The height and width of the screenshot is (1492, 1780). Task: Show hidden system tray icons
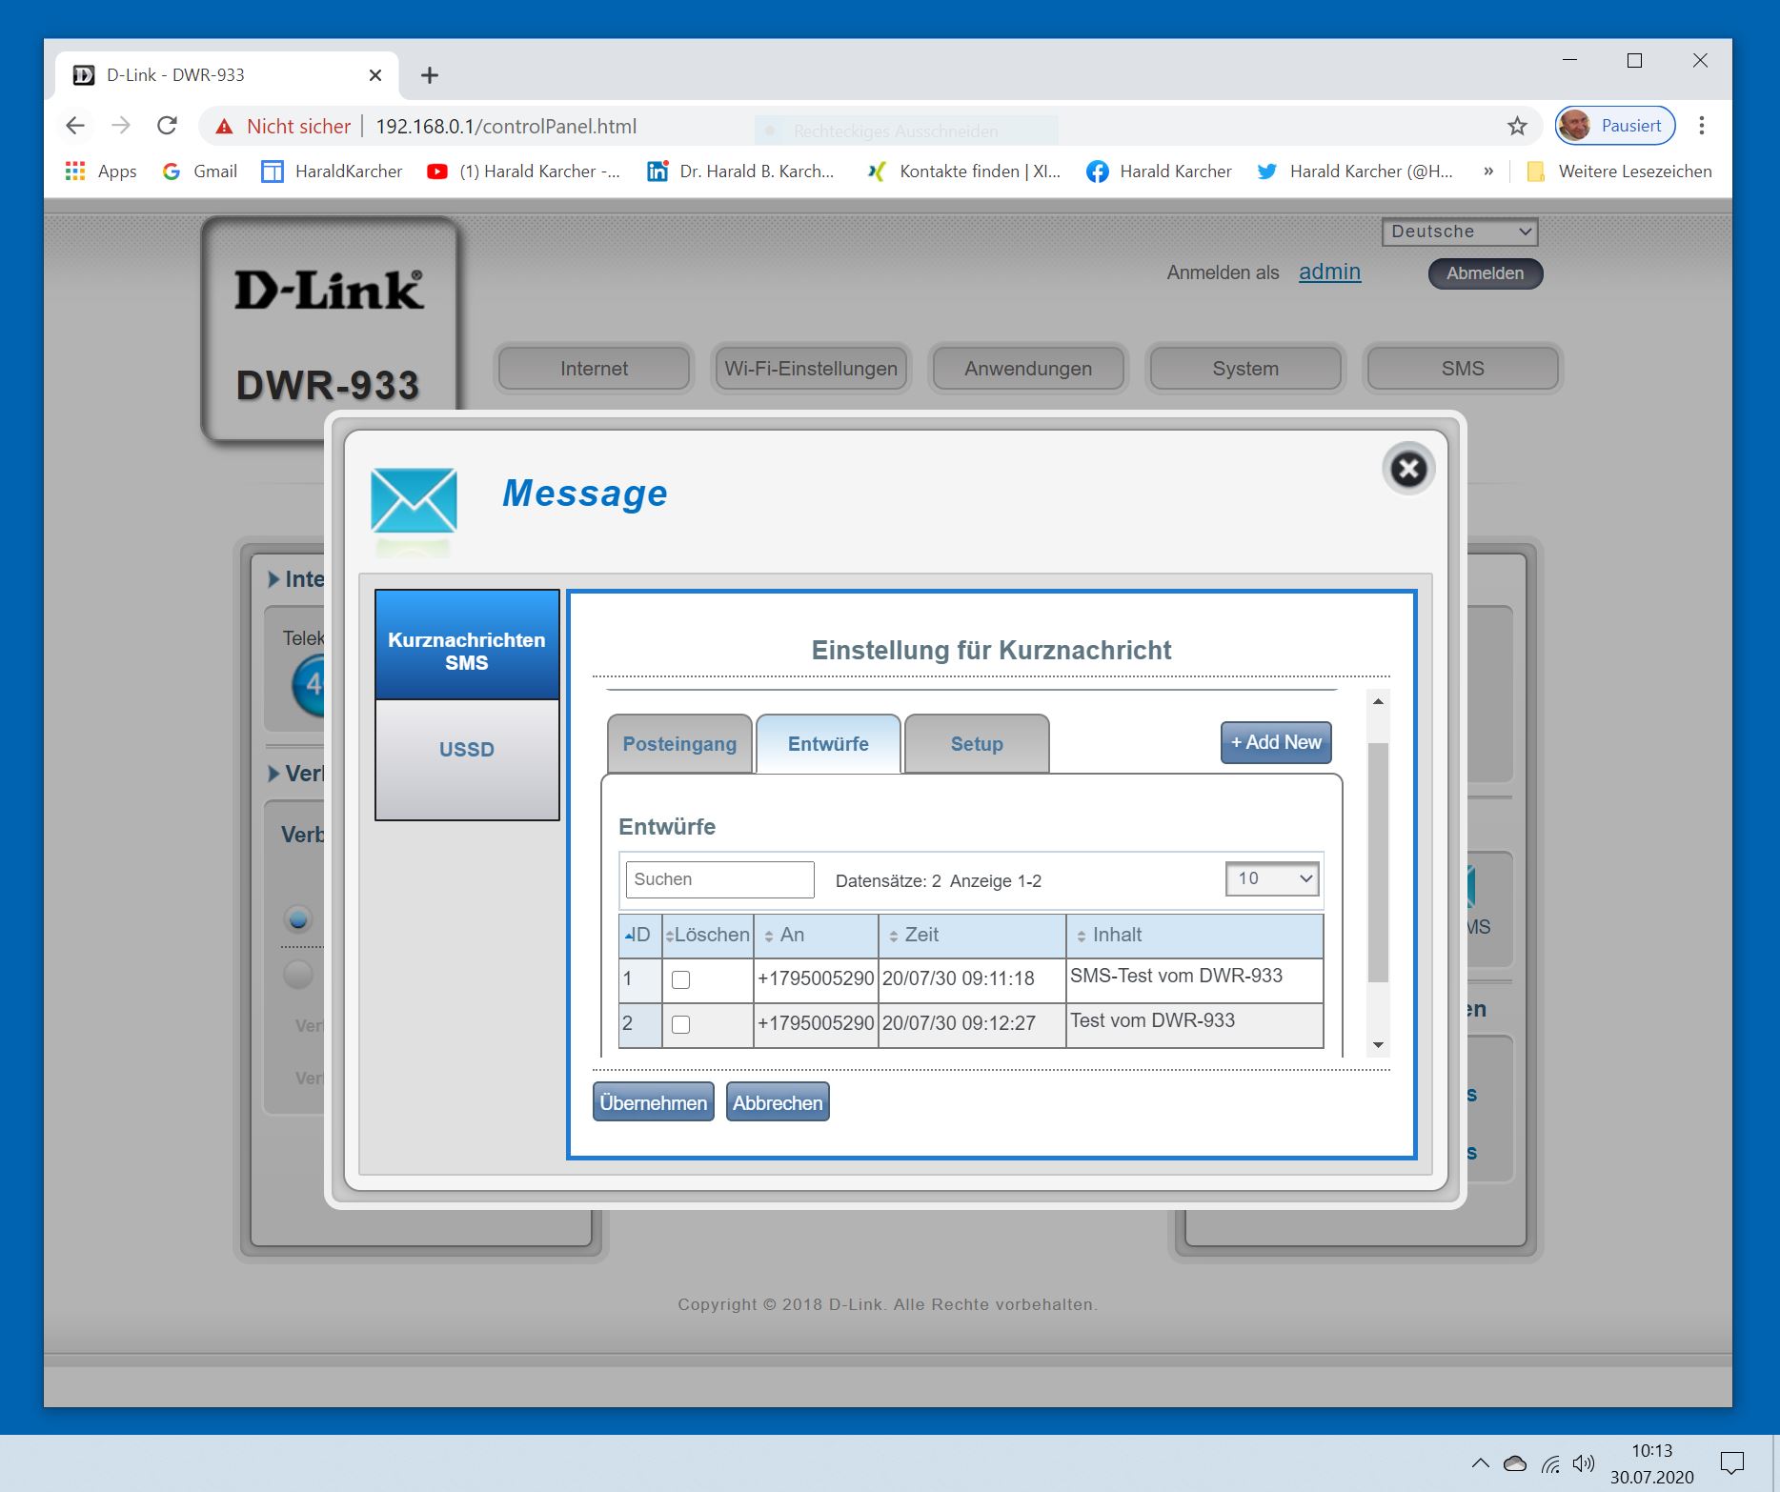pyautogui.click(x=1480, y=1463)
